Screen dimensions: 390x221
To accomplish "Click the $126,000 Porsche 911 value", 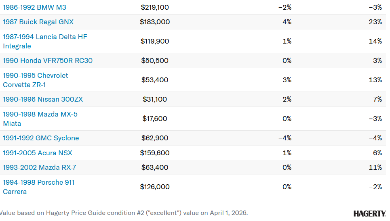I will pos(155,187).
